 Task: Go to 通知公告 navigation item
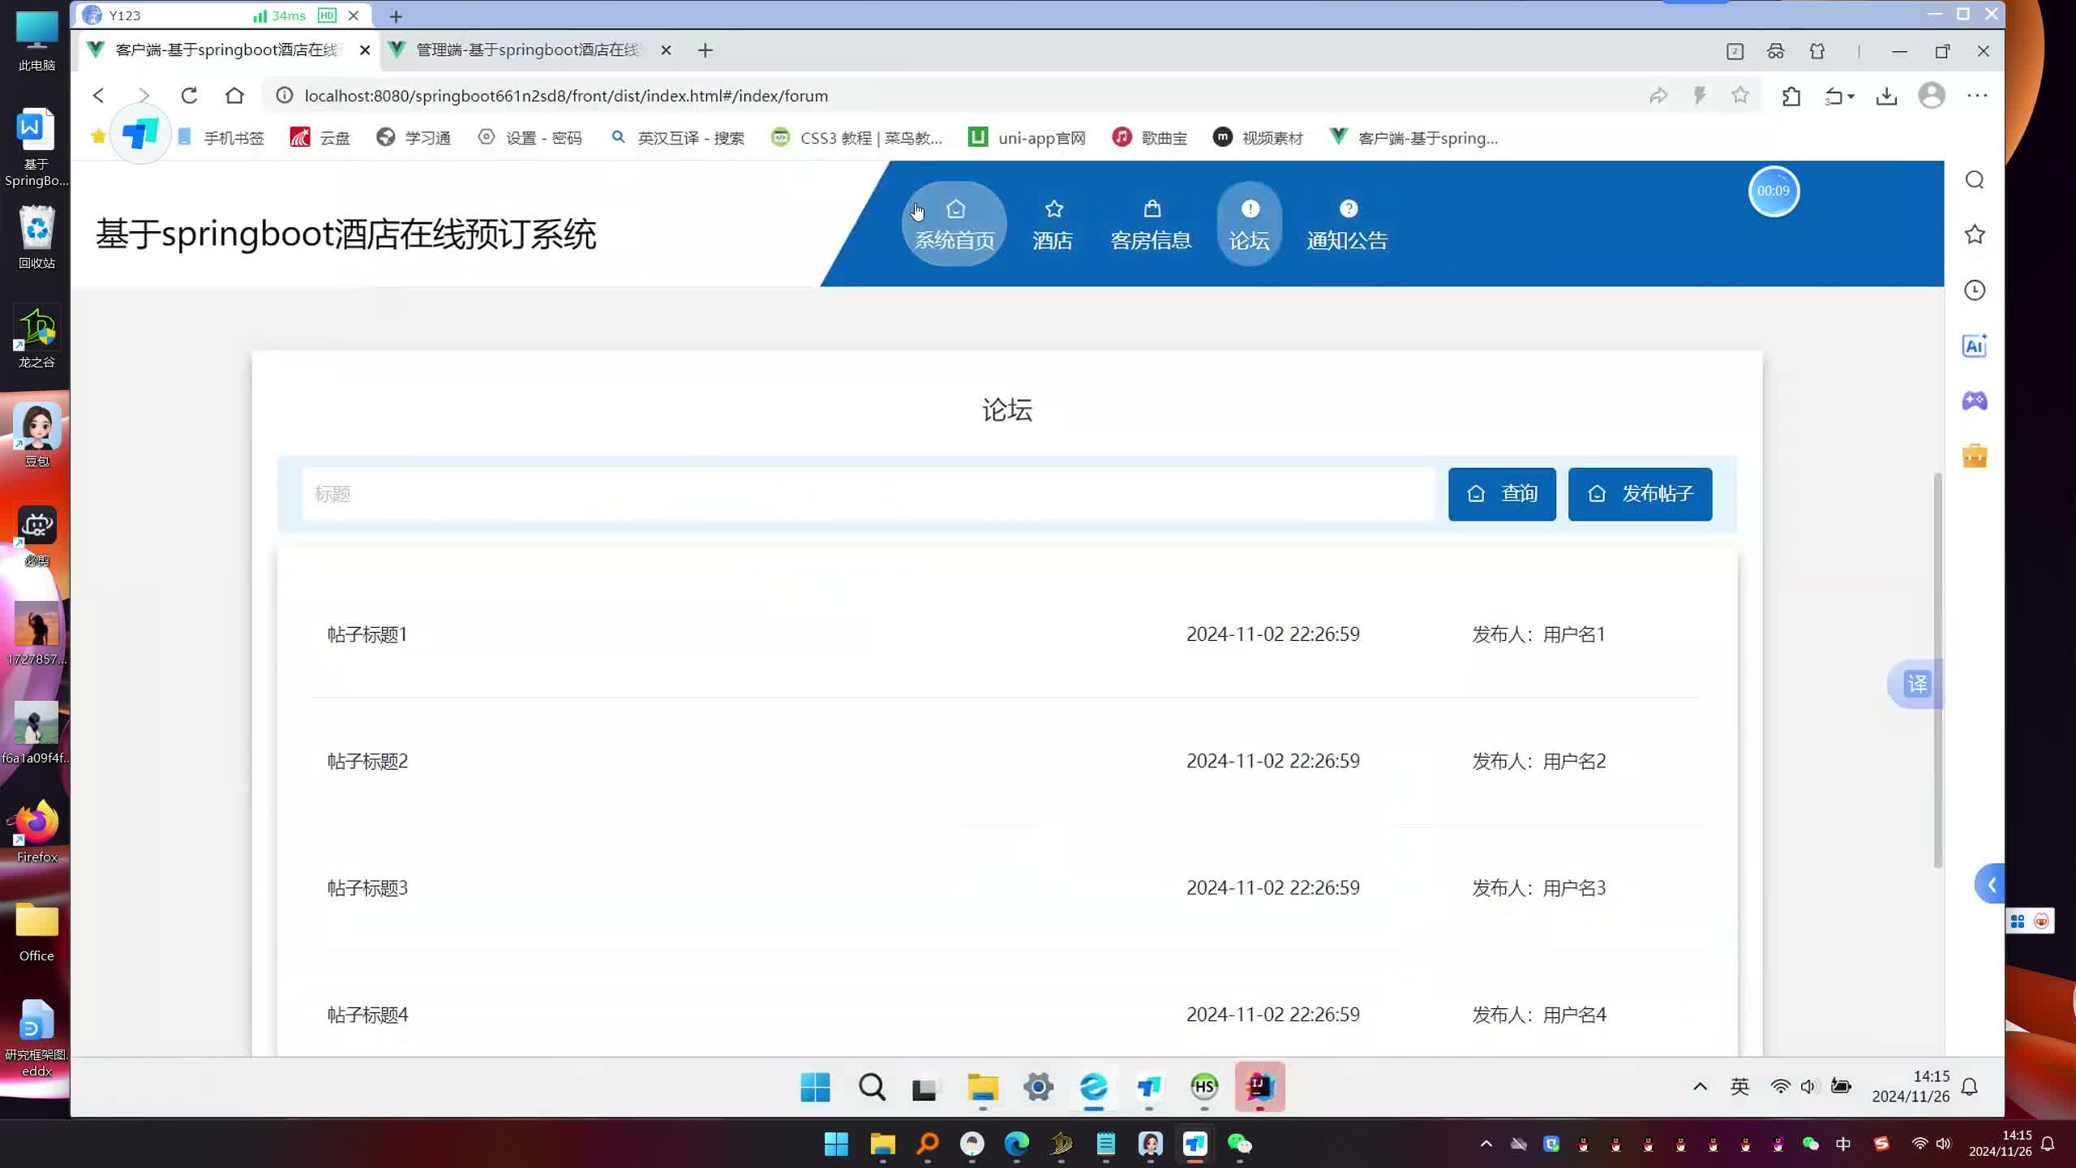(1347, 225)
